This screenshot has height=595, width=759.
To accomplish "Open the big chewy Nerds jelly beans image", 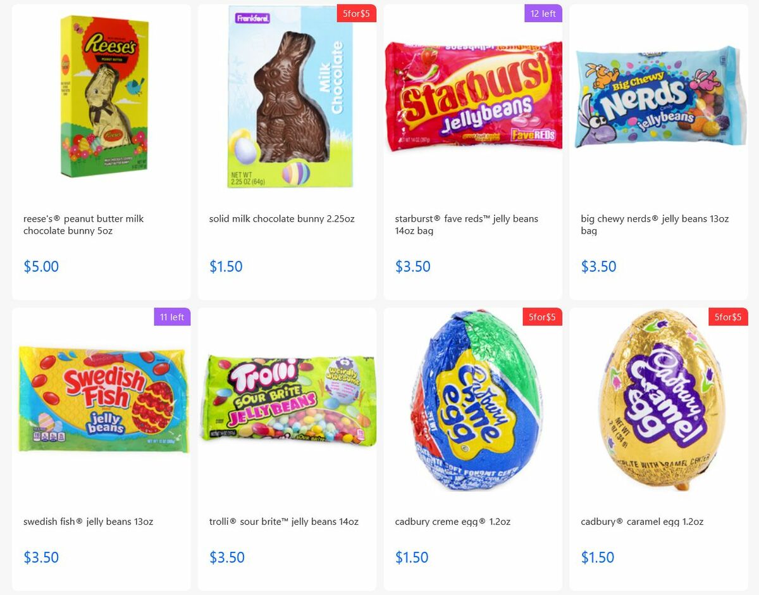I will tap(658, 95).
